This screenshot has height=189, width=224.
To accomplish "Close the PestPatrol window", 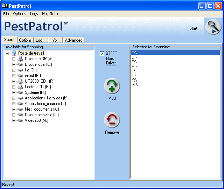I will pos(218,6).
